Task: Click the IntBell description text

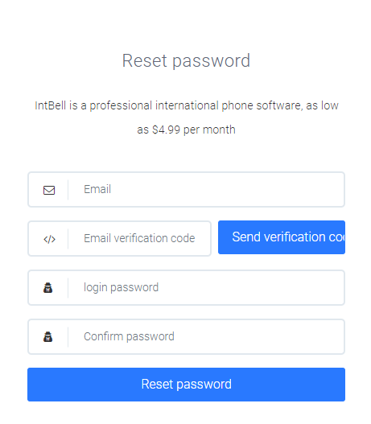Action: [x=187, y=117]
